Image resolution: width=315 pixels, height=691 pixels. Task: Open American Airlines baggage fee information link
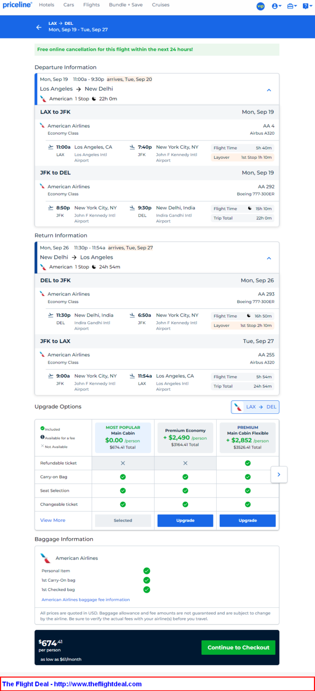(86, 599)
